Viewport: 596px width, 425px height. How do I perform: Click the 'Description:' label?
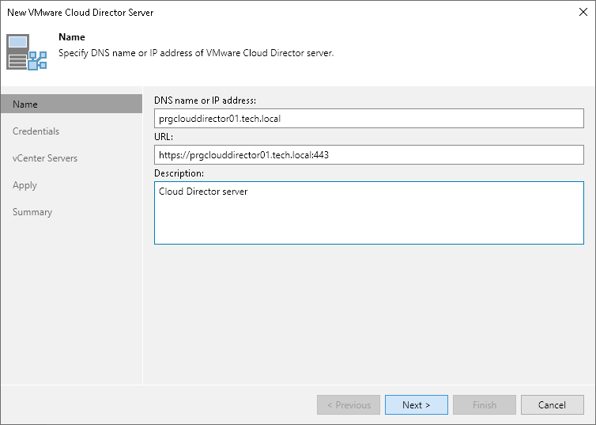[179, 173]
